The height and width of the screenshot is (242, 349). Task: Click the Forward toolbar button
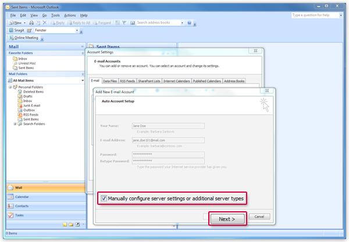coord(102,23)
